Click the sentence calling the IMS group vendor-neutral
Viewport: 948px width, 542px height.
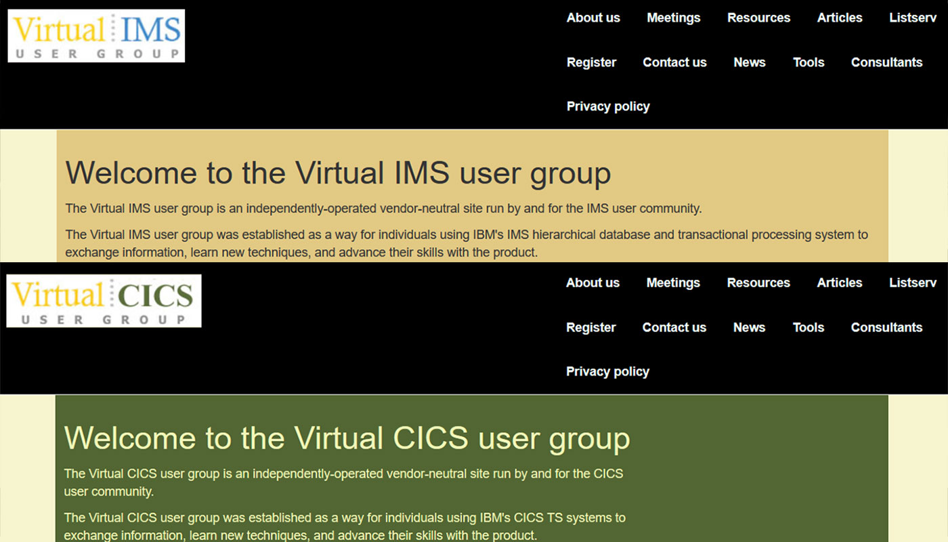[383, 209]
